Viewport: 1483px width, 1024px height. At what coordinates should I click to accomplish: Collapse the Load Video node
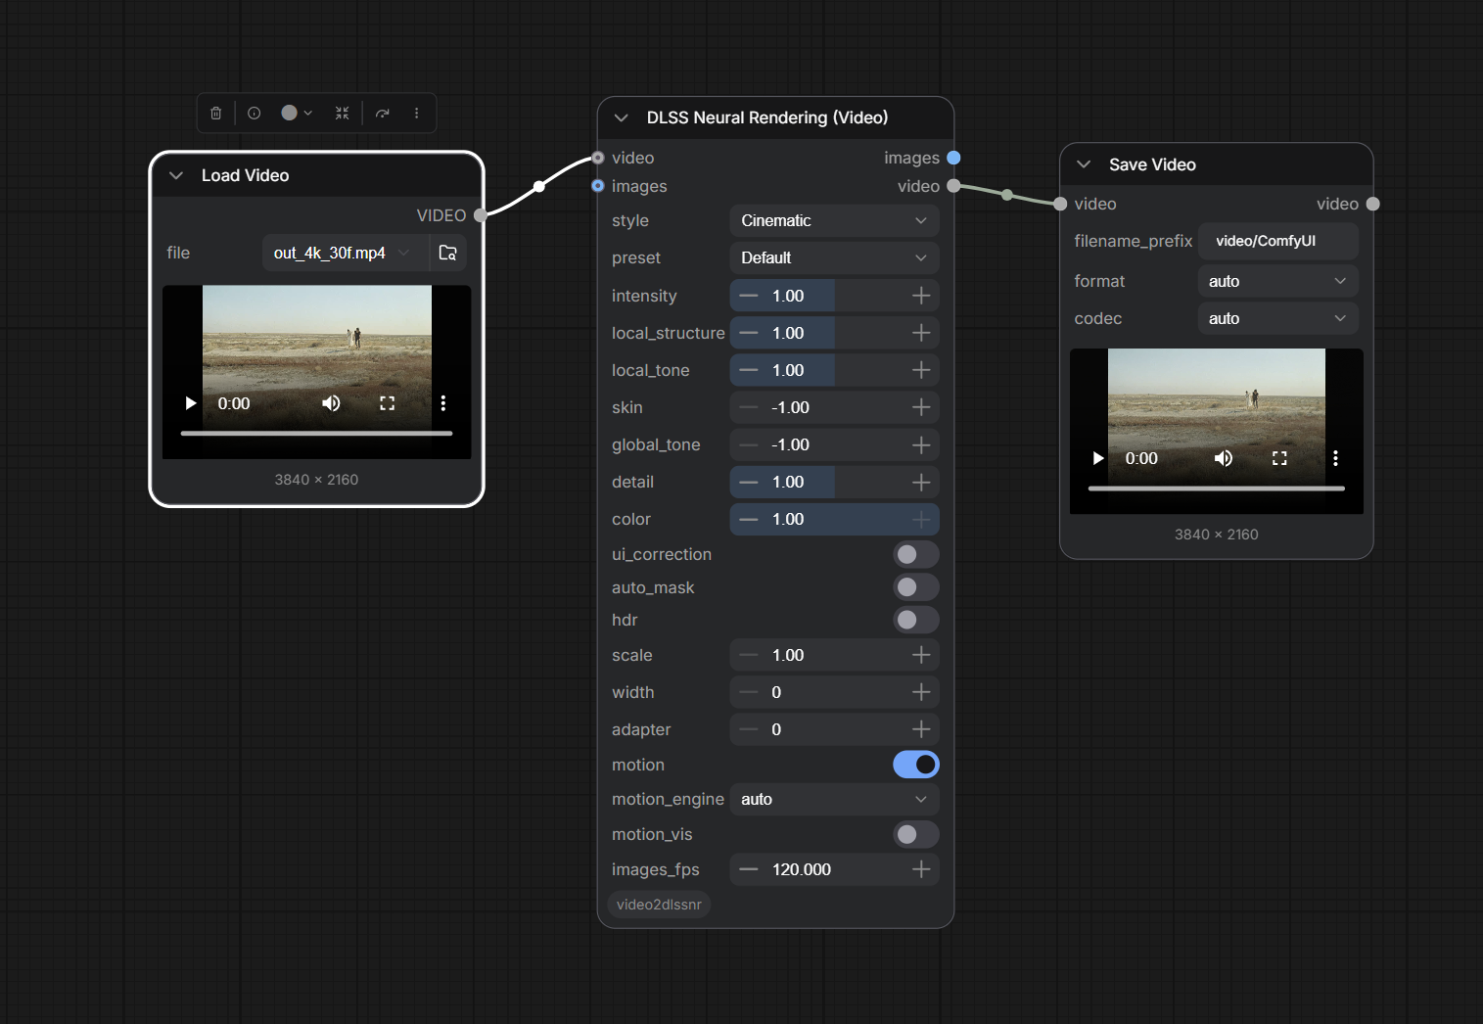coord(176,175)
